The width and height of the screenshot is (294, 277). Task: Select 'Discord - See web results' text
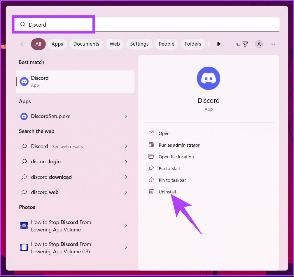57,146
